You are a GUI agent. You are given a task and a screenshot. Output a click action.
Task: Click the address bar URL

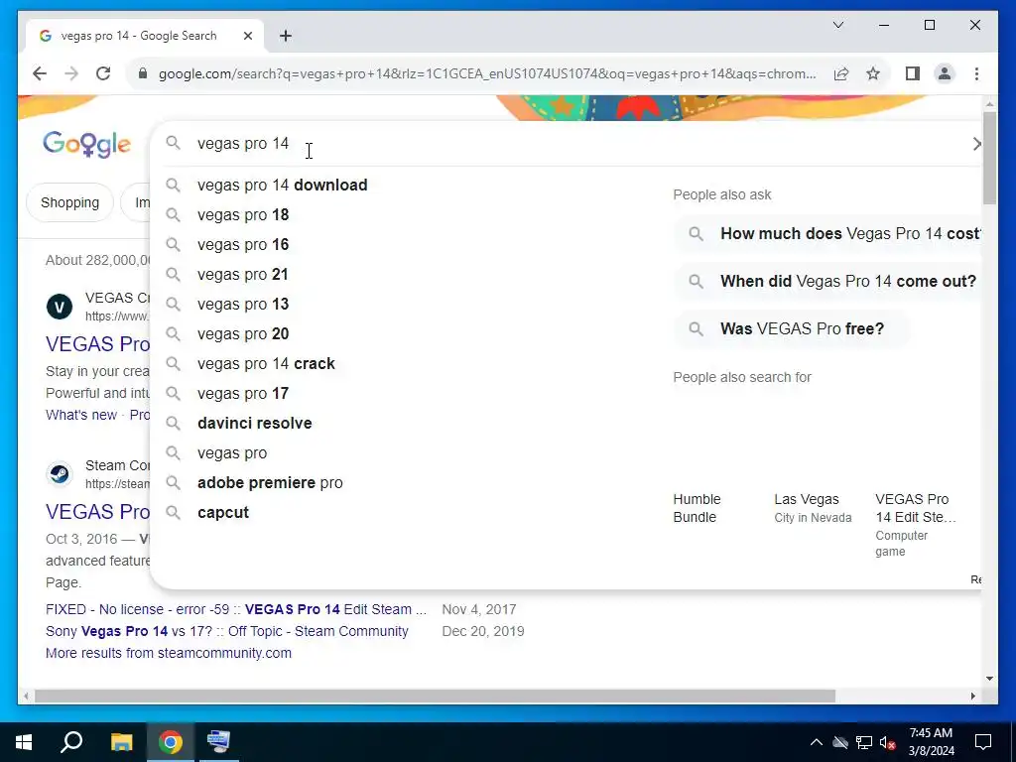point(487,73)
